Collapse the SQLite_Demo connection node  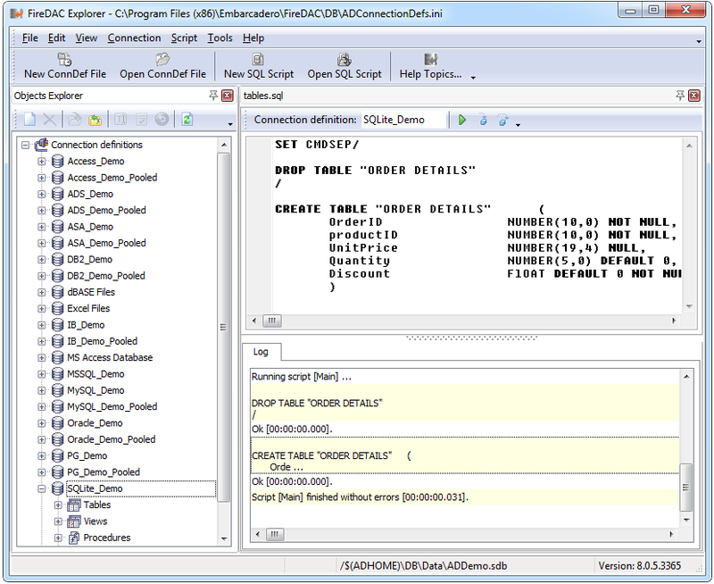tap(41, 489)
